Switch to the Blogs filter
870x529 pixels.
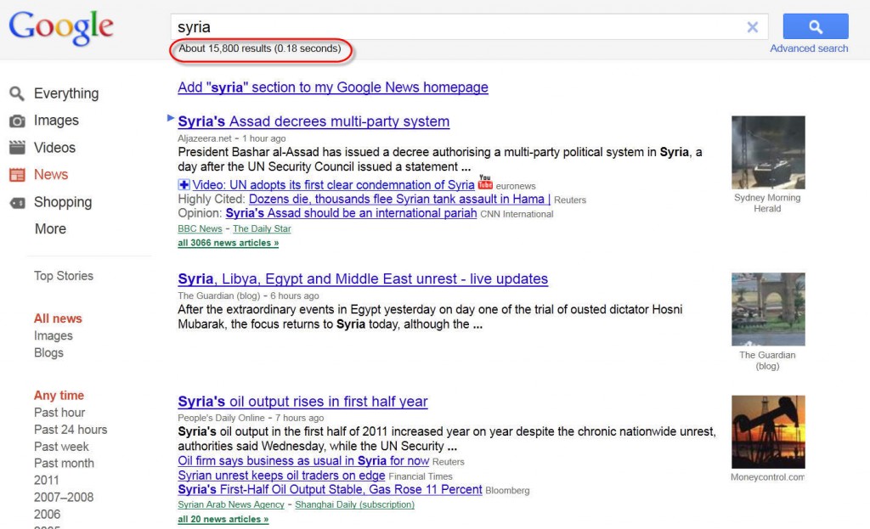[48, 352]
